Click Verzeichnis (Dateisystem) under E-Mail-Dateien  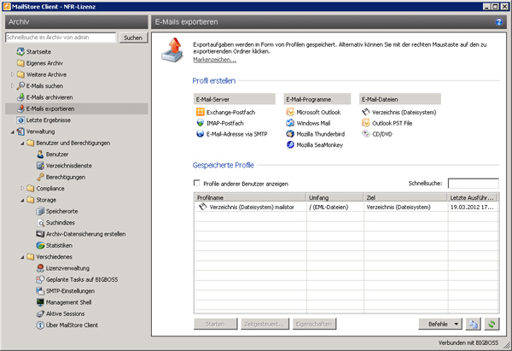404,113
